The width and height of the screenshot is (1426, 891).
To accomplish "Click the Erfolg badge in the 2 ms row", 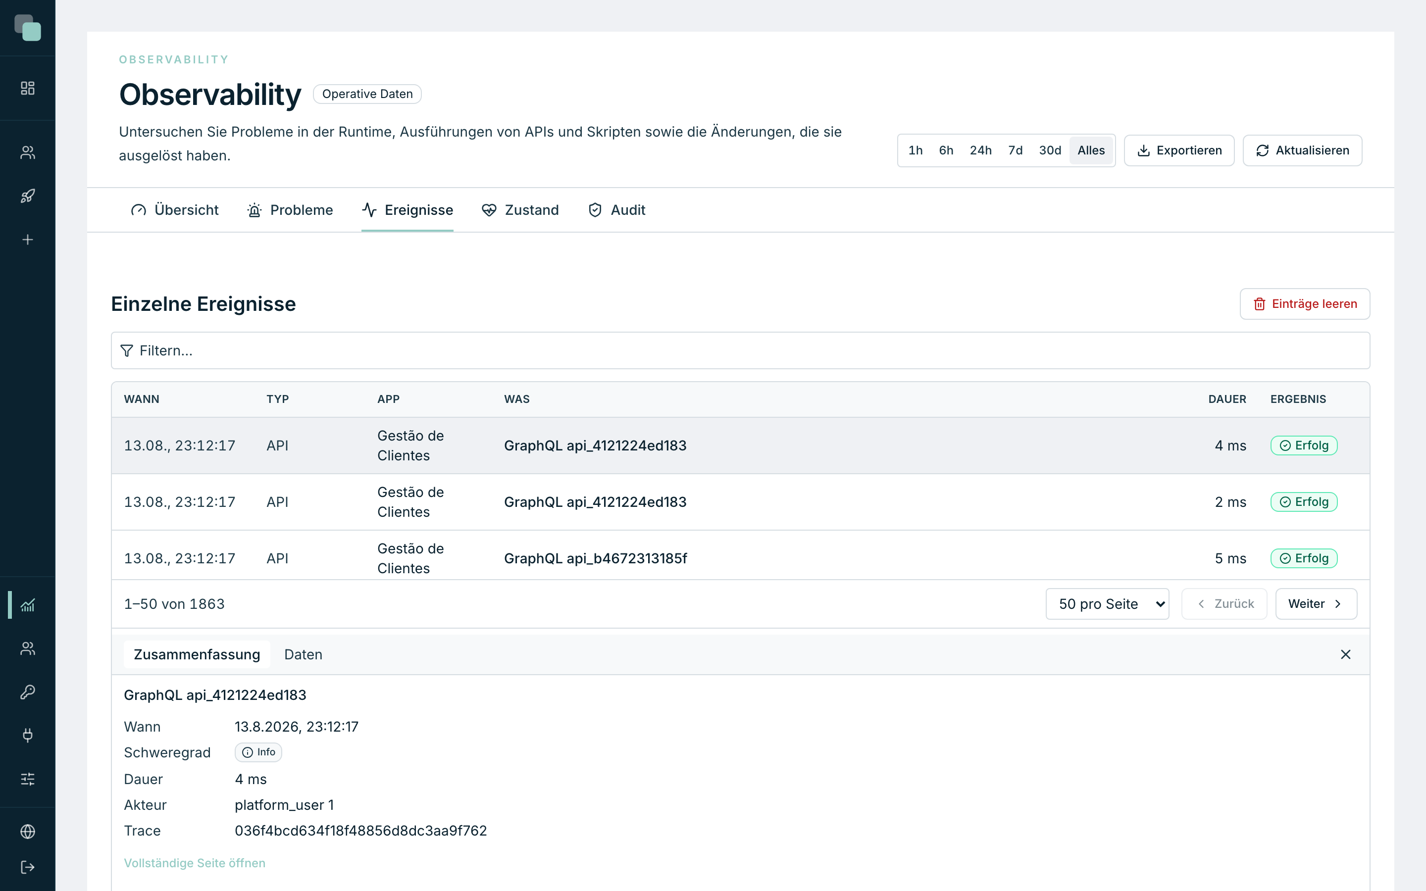I will click(1303, 502).
